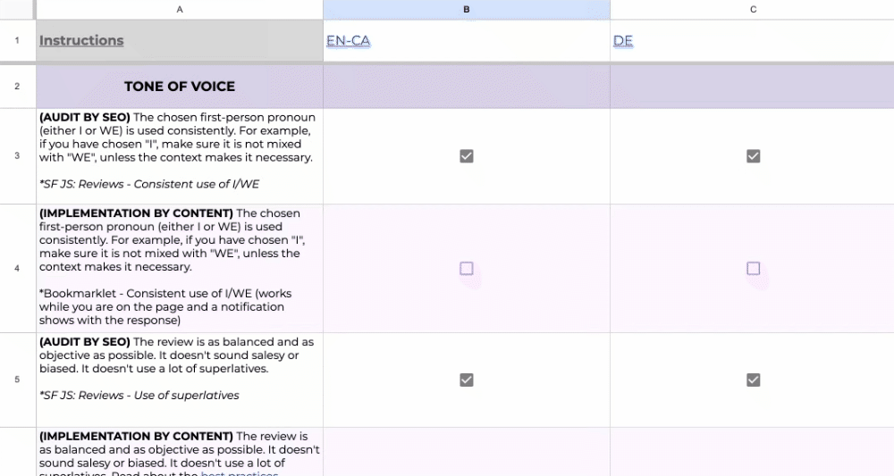The width and height of the screenshot is (894, 476).
Task: Select row 5 via its row number
Action: [17, 380]
